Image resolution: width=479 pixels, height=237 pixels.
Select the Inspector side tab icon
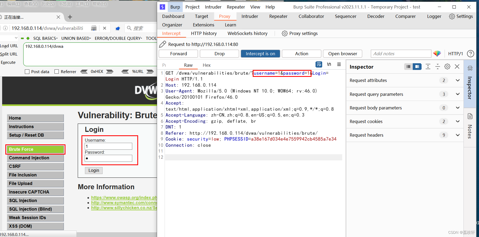click(x=470, y=68)
